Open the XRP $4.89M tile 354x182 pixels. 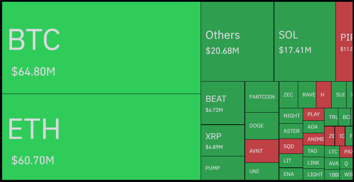[x=222, y=140]
